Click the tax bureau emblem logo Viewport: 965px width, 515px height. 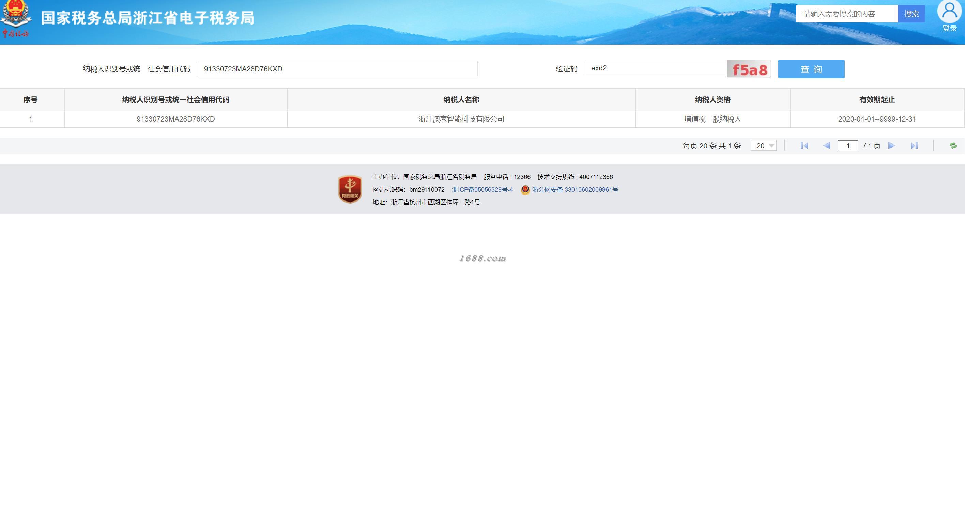(x=16, y=19)
